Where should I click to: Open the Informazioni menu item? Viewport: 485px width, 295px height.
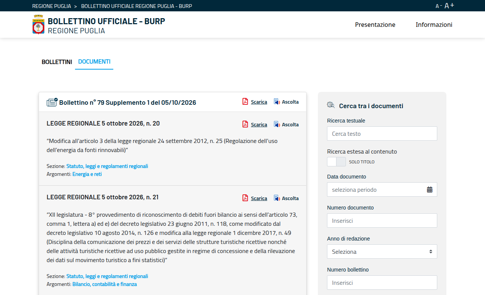pos(434,25)
